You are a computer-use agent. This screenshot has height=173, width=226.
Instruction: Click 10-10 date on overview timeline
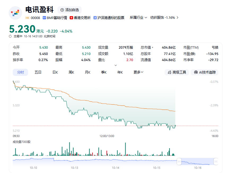click(x=33, y=168)
